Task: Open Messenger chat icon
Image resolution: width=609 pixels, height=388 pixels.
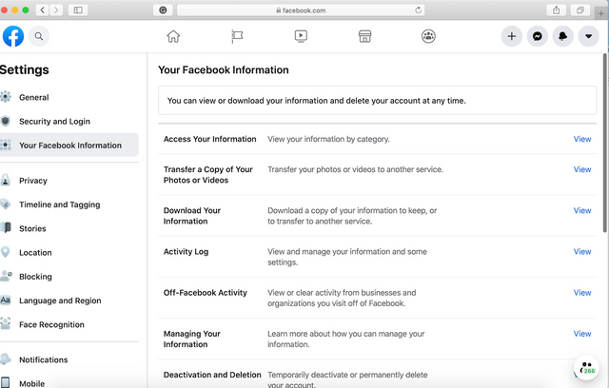Action: click(538, 36)
